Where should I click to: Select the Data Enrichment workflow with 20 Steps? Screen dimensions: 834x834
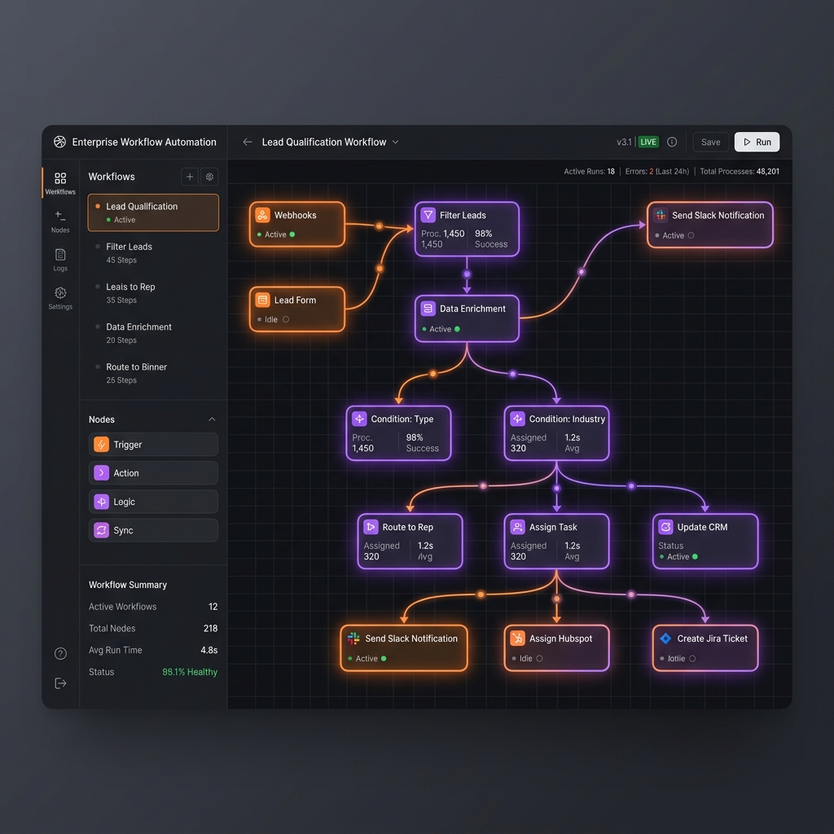coord(153,333)
